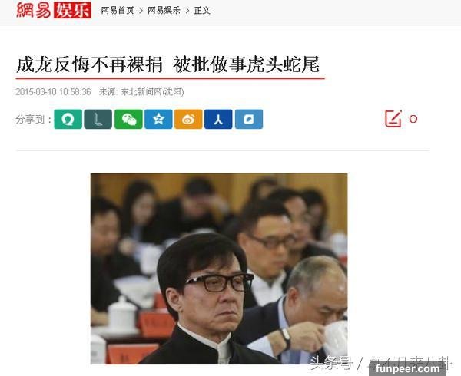Go to 网易娱乐 breadcrumb link
The height and width of the screenshot is (376, 461).
click(164, 11)
